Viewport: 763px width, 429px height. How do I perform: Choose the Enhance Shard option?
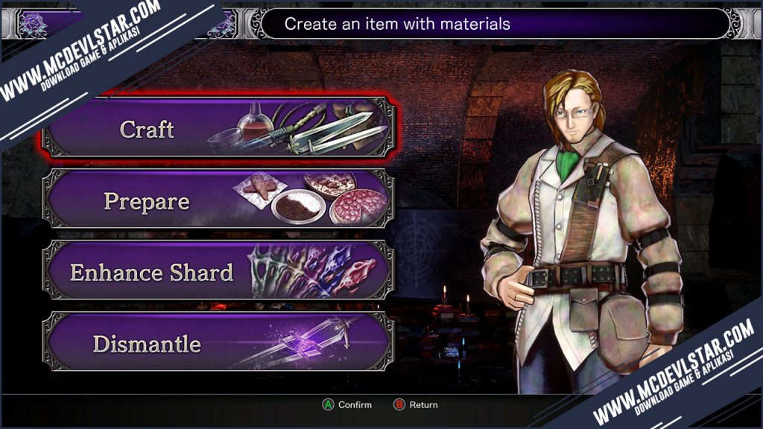[218, 270]
